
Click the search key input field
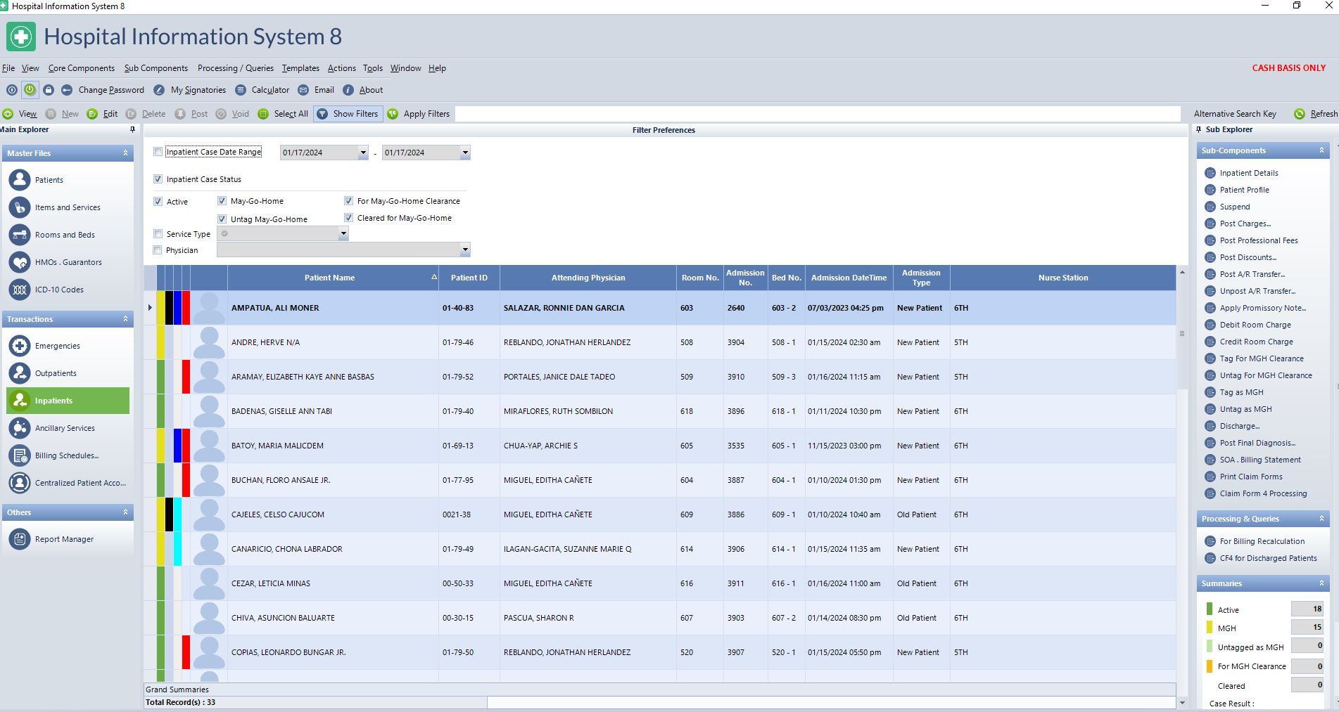tap(818, 114)
